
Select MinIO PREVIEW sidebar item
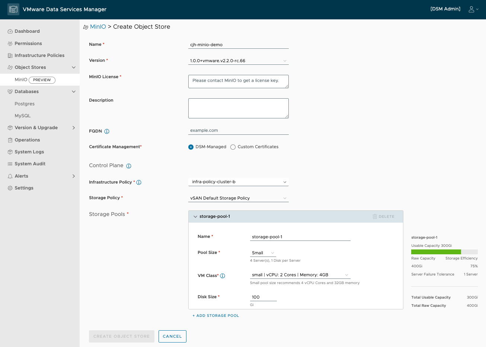point(40,80)
